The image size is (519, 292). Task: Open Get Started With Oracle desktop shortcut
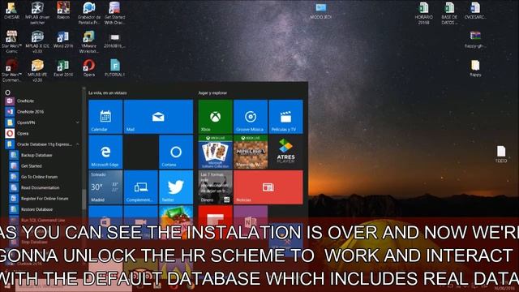114,13
